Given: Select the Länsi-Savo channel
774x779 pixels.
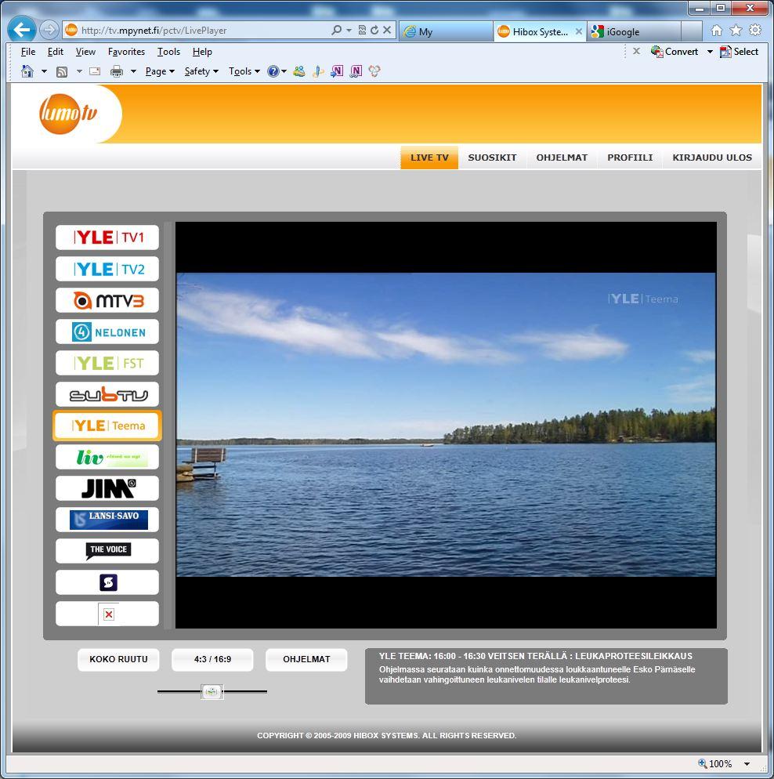Looking at the screenshot, I should click(x=107, y=520).
